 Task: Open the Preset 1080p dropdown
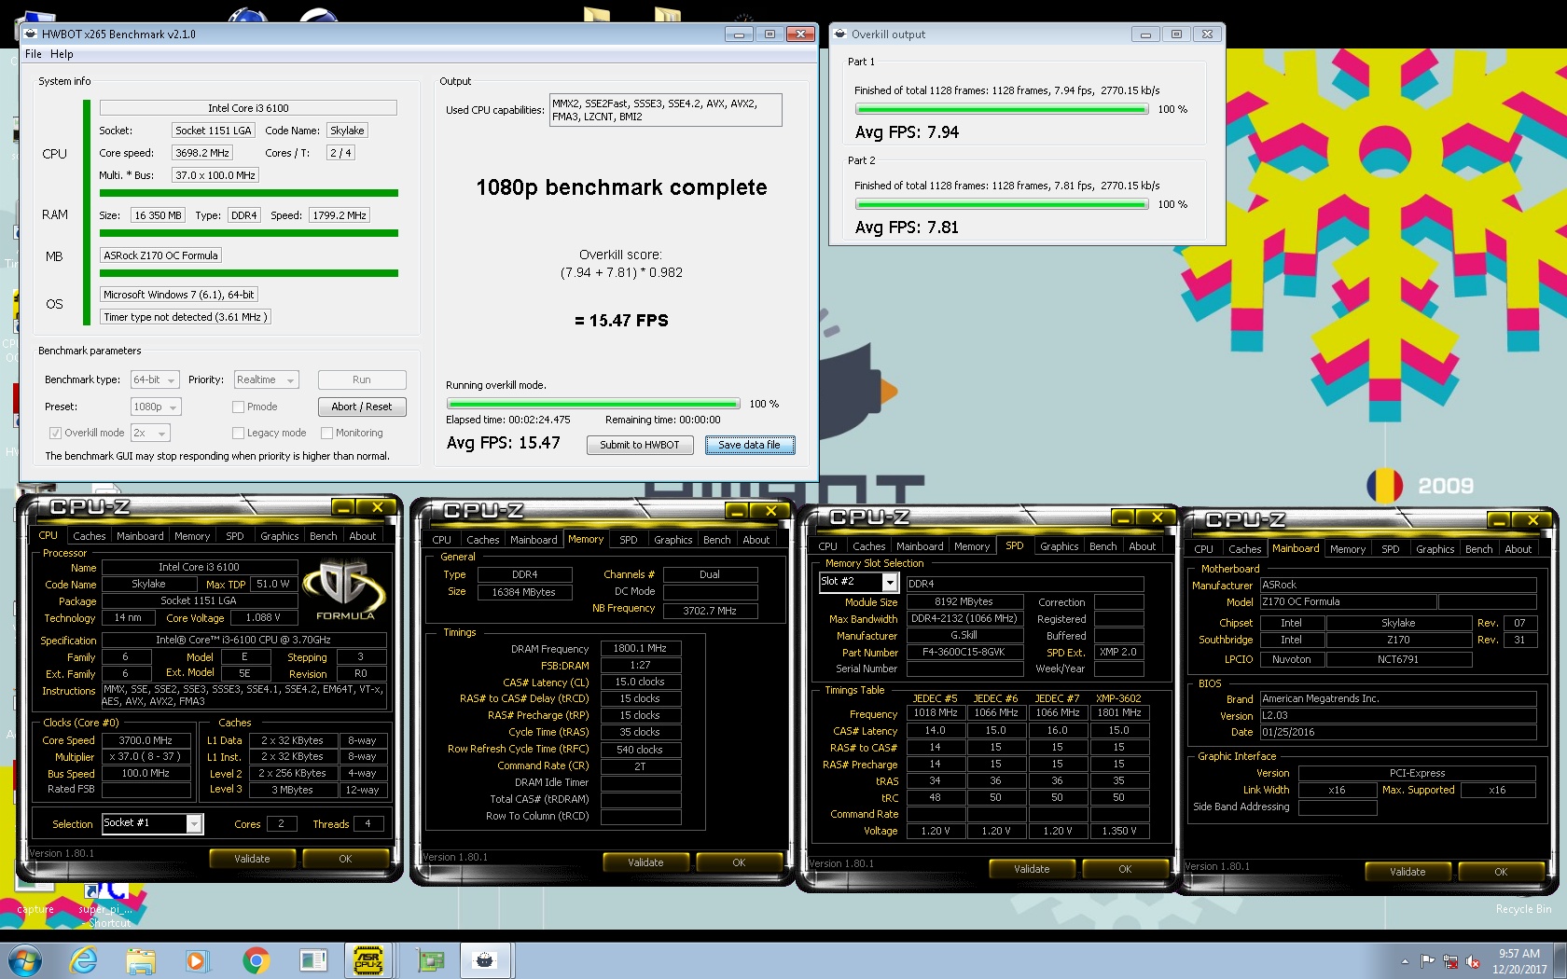coord(156,407)
